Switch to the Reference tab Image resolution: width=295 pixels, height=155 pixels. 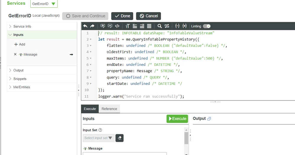109,109
